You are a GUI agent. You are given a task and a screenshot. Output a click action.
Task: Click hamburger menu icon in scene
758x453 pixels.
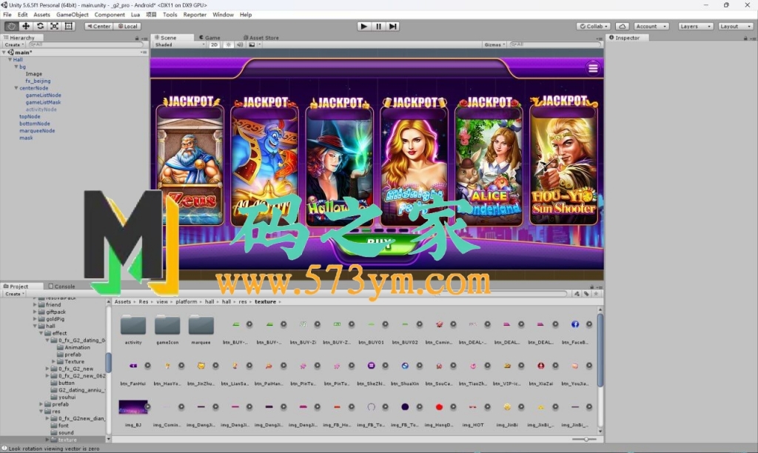pos(593,68)
